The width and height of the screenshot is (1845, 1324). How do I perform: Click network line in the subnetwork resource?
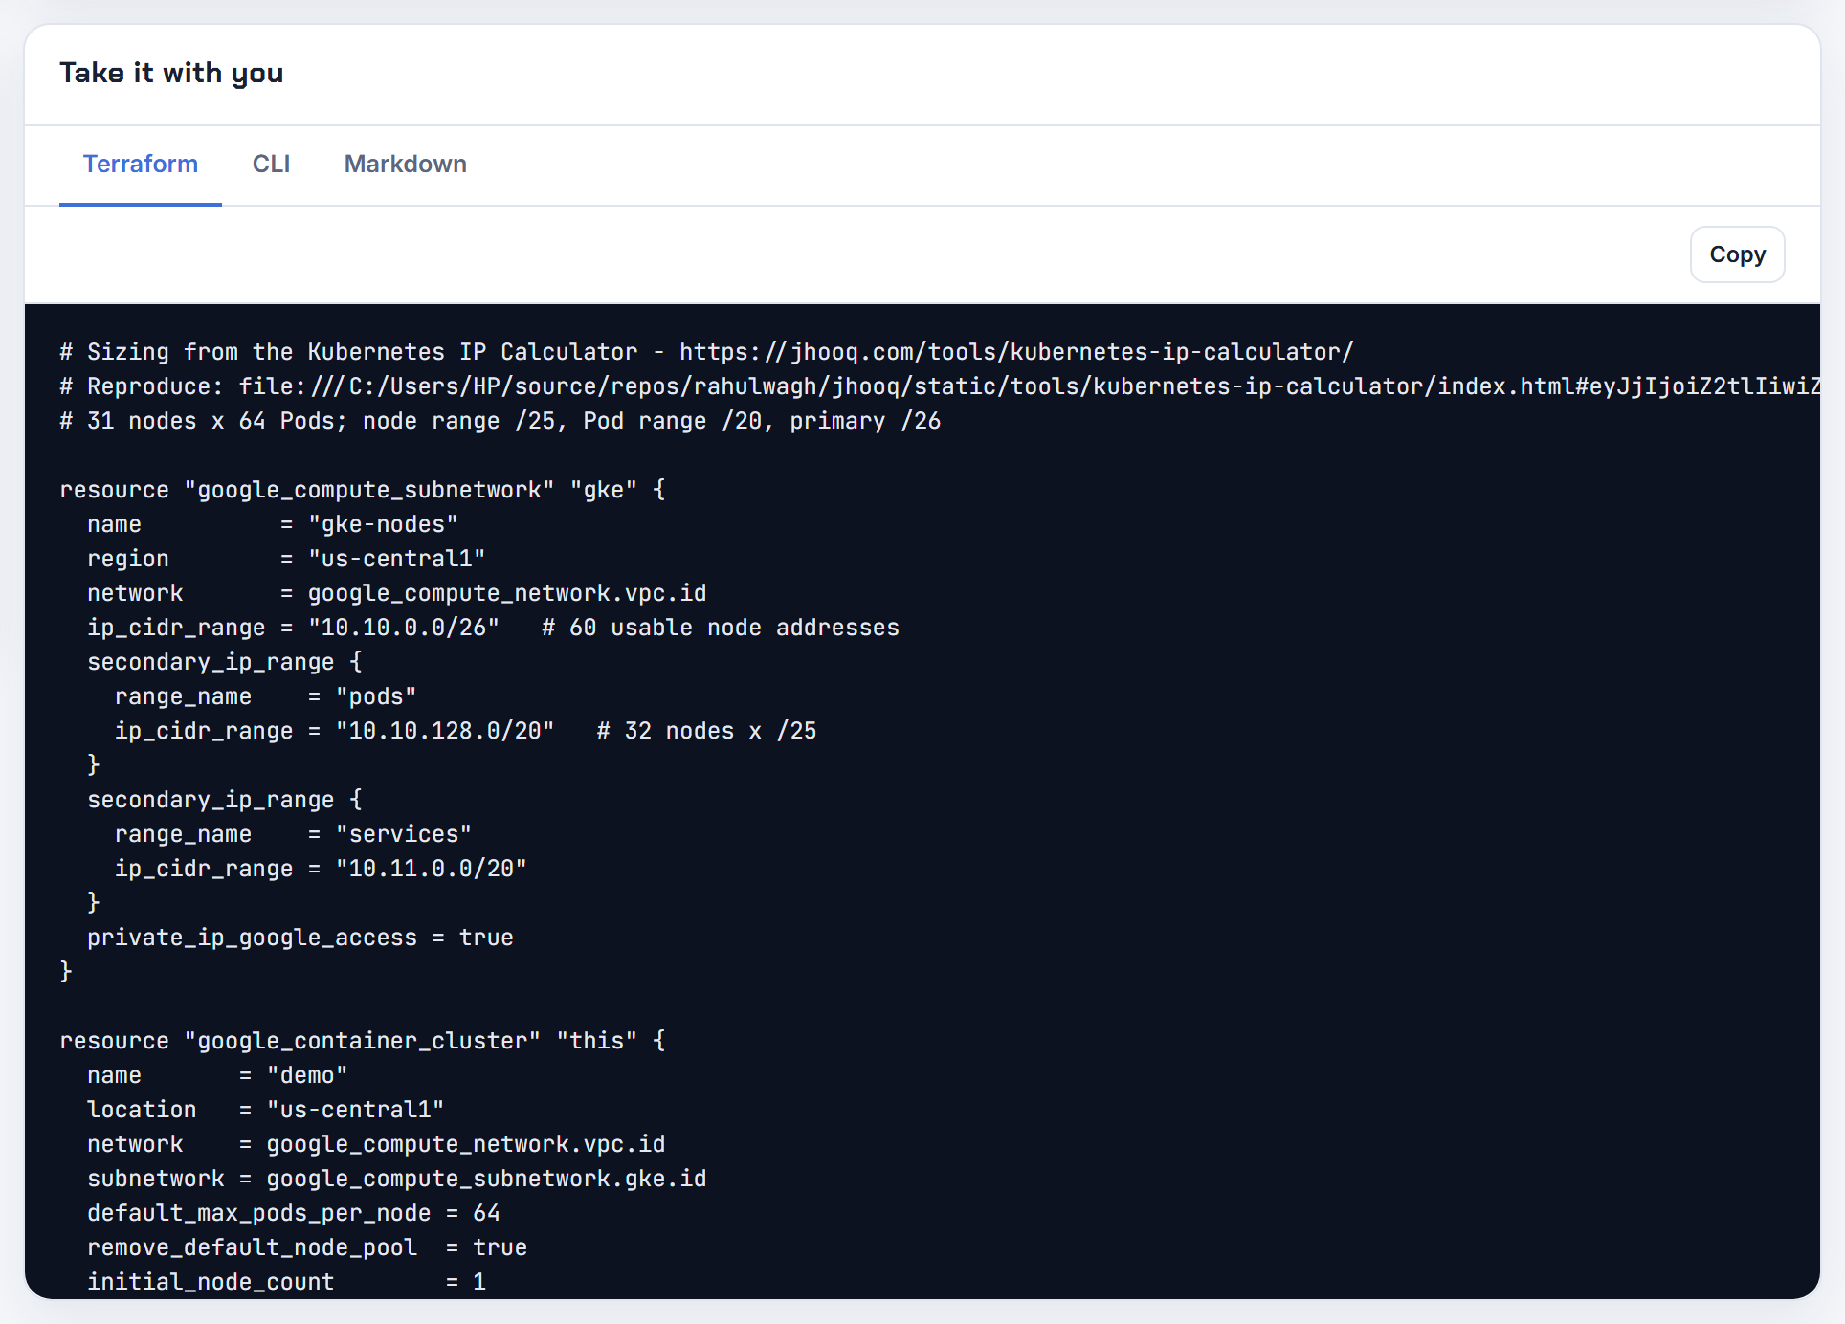(397, 593)
